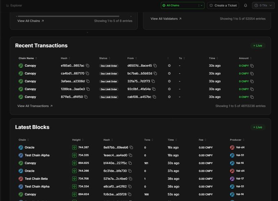278x201 pixels.
Task: Copy sender address d6507d...8ace45
Action: pyautogui.click(x=155, y=66)
